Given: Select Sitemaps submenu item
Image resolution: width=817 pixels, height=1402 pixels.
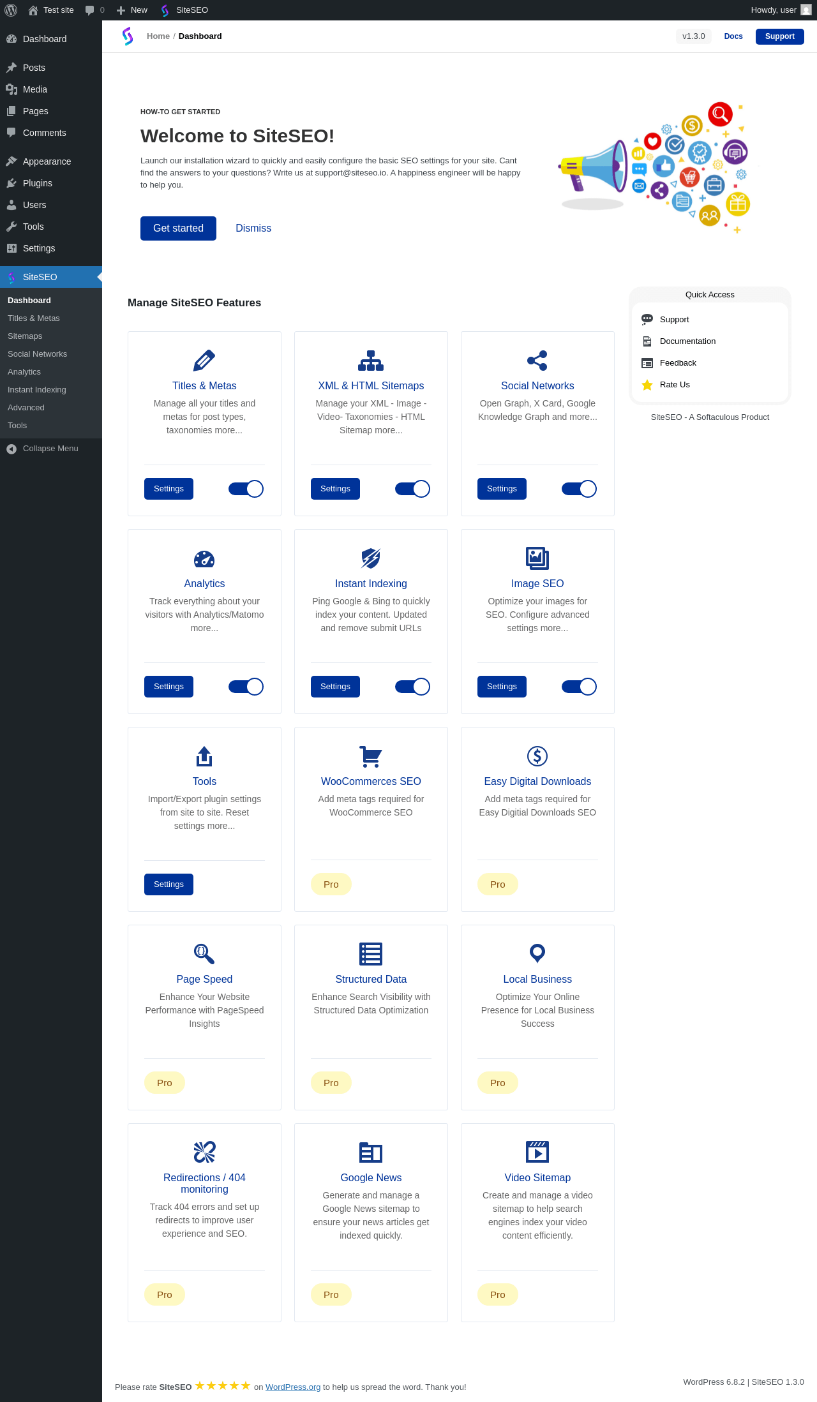Looking at the screenshot, I should tap(51, 336).
